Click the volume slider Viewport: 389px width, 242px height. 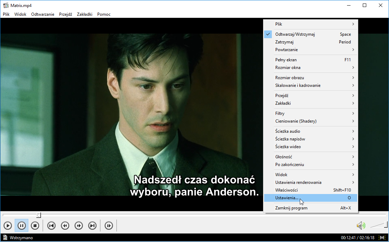[379, 224]
